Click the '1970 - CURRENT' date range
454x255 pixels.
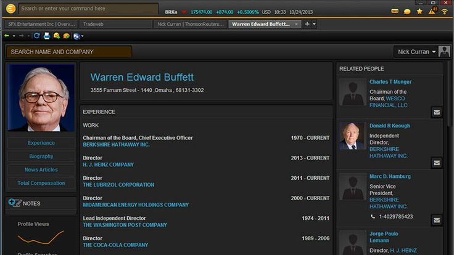pos(310,138)
